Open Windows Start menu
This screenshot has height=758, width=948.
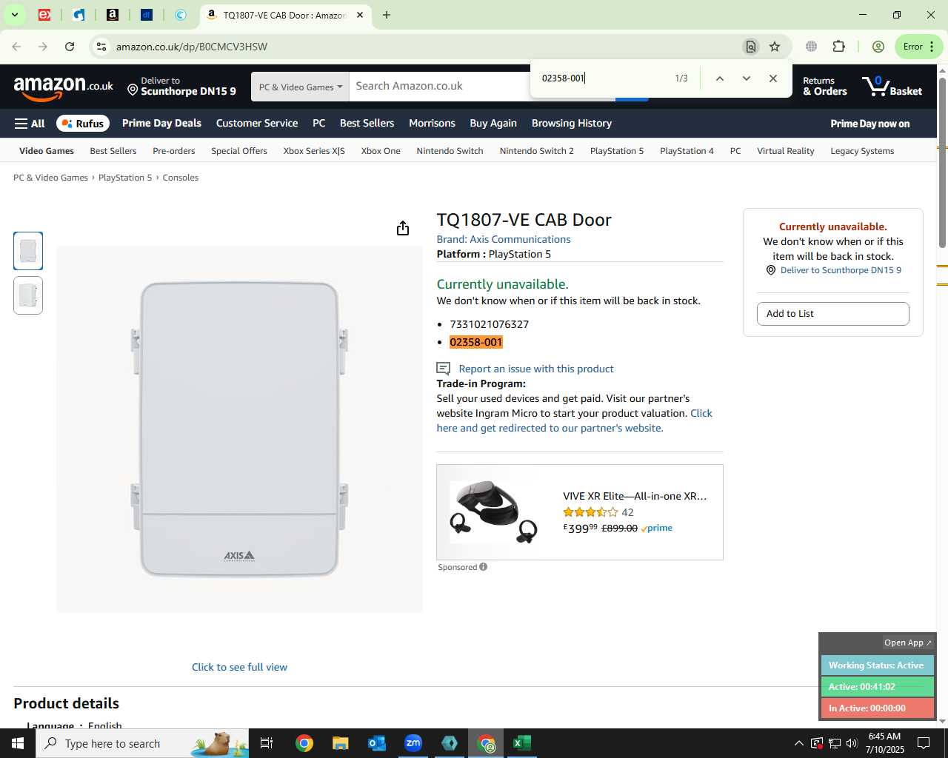(x=18, y=743)
